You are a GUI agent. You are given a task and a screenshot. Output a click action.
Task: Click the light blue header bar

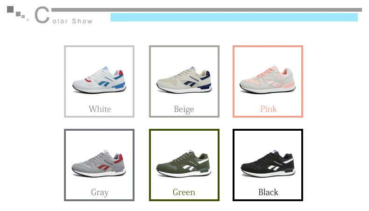pos(234,17)
